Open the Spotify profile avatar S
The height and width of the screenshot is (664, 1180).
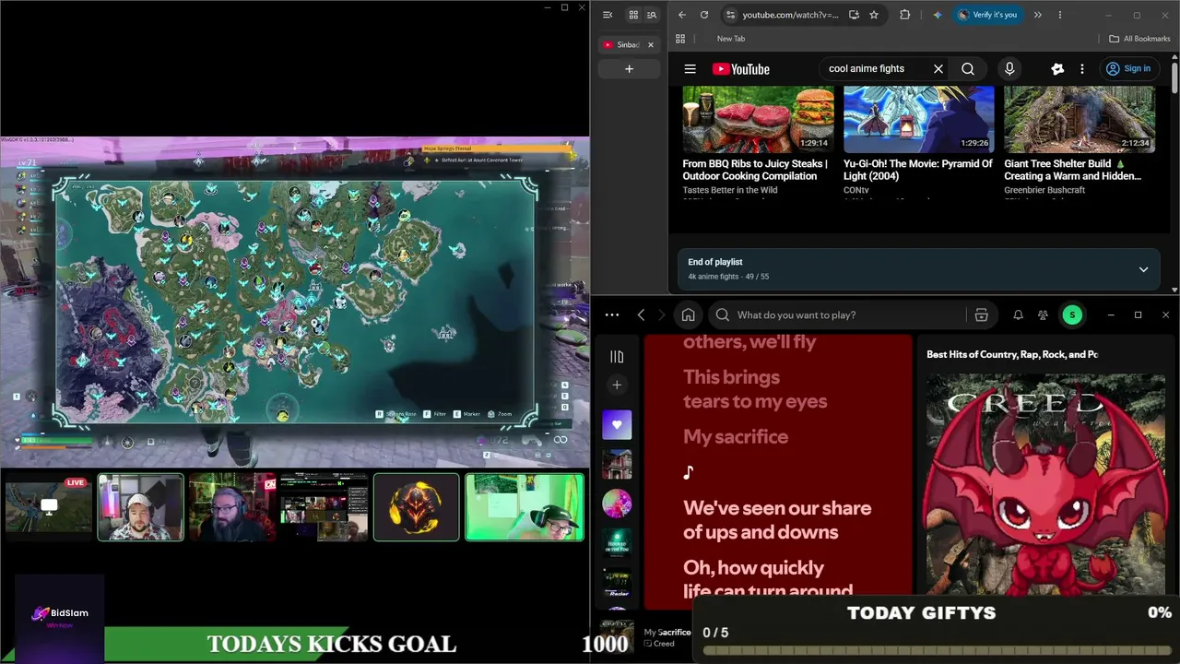(1072, 315)
